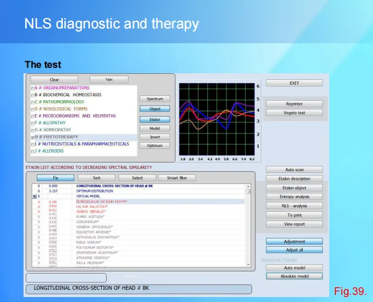Open the Smart filter
Screen dimensions: 373x302
tap(177, 178)
